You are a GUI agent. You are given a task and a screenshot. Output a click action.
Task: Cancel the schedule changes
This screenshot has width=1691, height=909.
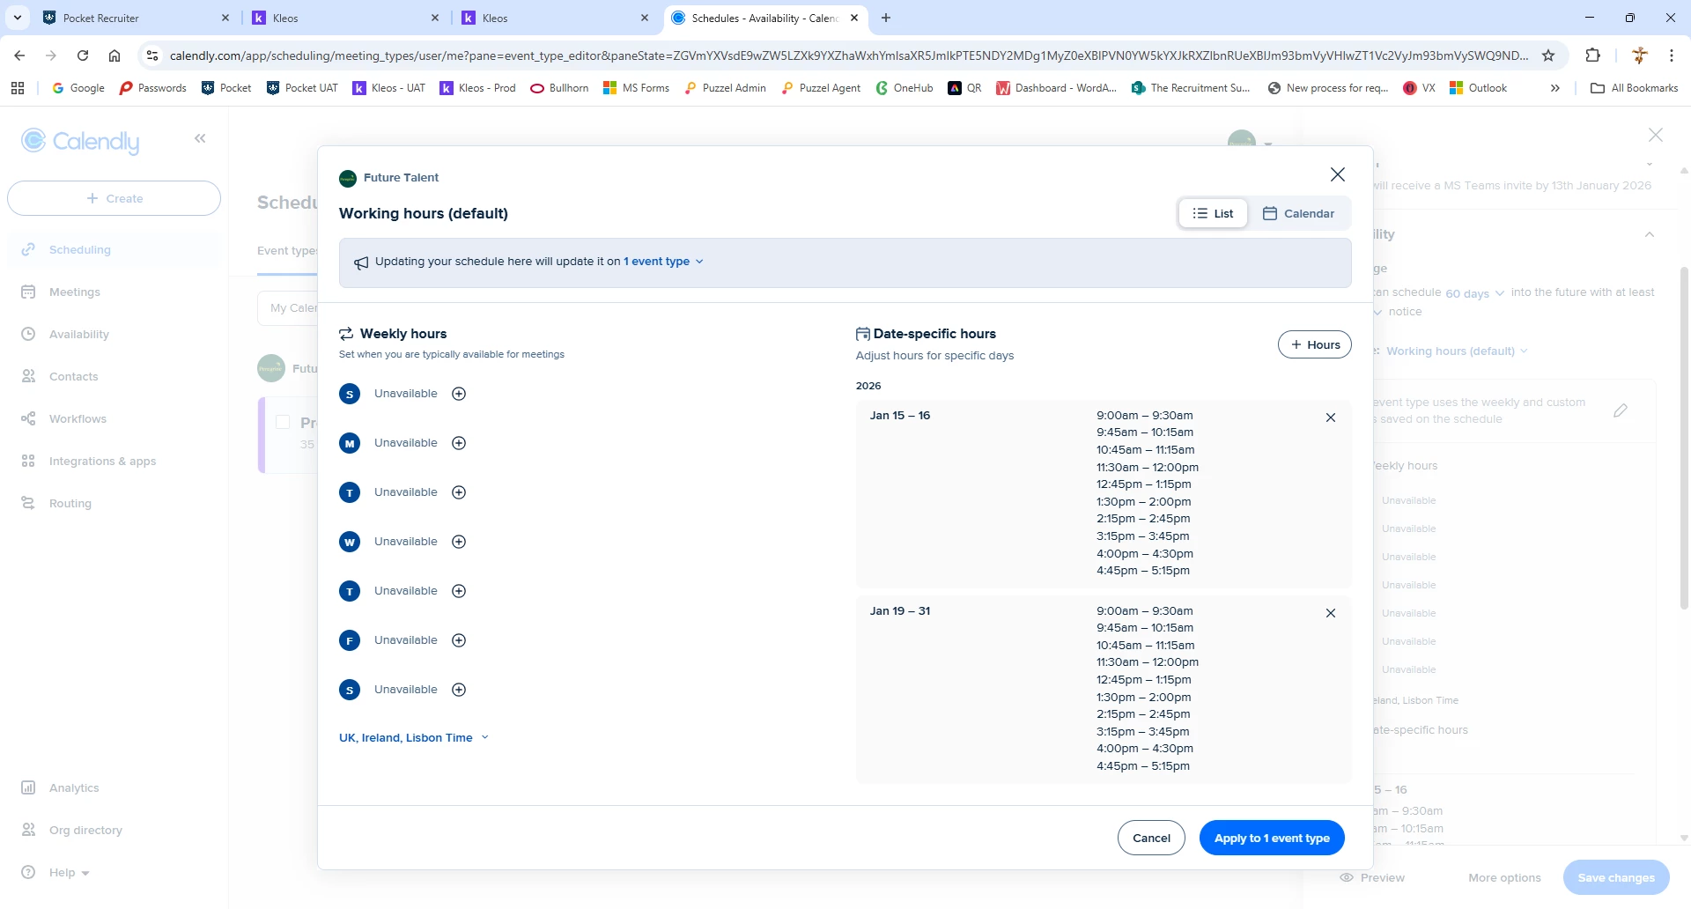pos(1151,838)
